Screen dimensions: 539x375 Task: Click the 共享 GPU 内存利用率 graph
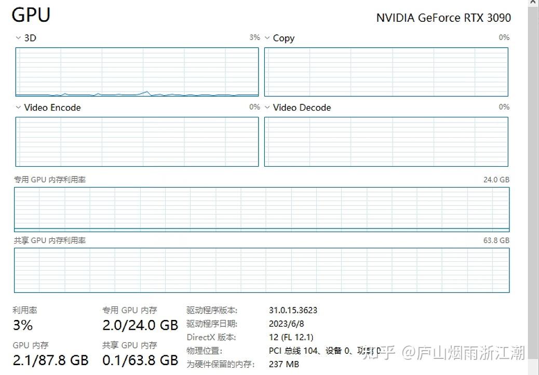point(262,270)
